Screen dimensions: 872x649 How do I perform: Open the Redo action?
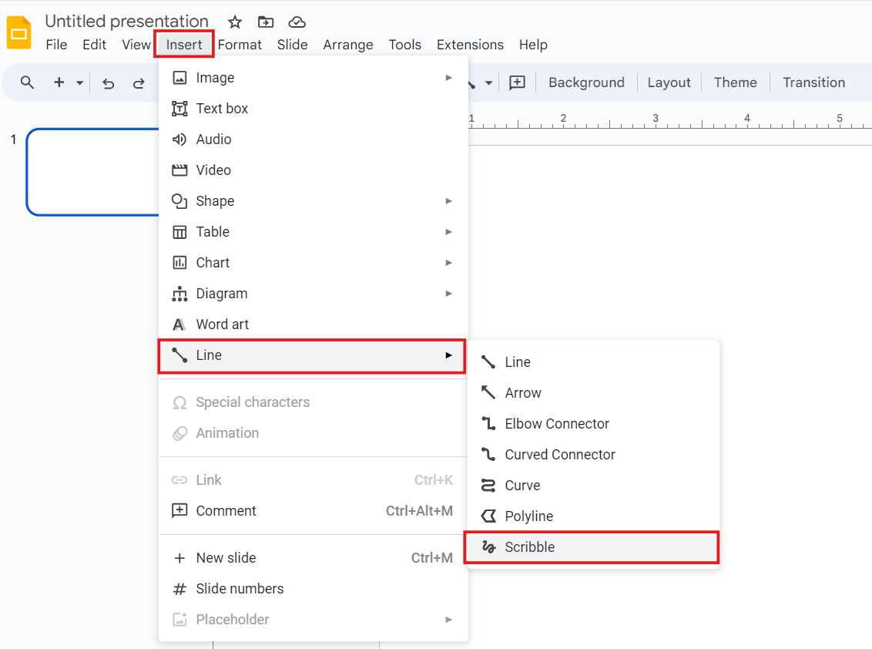click(x=139, y=82)
